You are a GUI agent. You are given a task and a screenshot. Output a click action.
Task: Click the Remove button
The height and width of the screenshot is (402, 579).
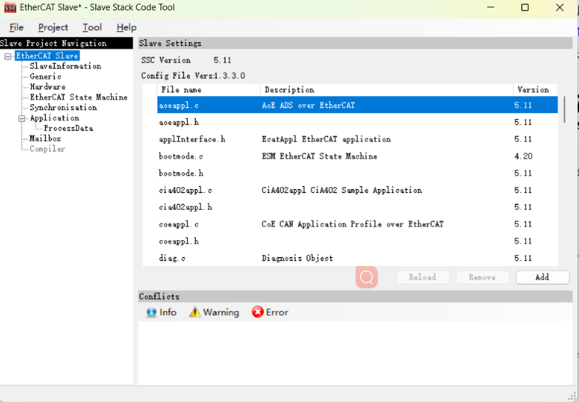pos(482,277)
